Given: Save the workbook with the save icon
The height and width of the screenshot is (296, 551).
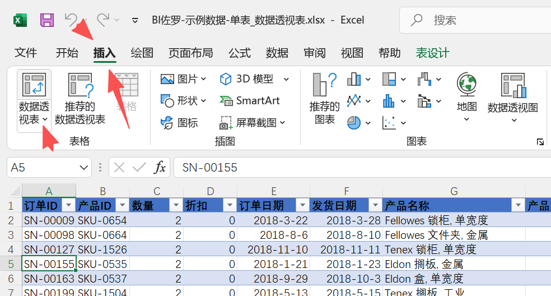Looking at the screenshot, I should coord(47,20).
